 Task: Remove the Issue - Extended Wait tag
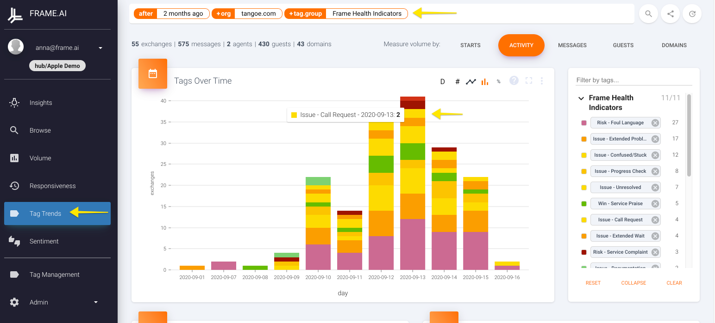point(655,236)
